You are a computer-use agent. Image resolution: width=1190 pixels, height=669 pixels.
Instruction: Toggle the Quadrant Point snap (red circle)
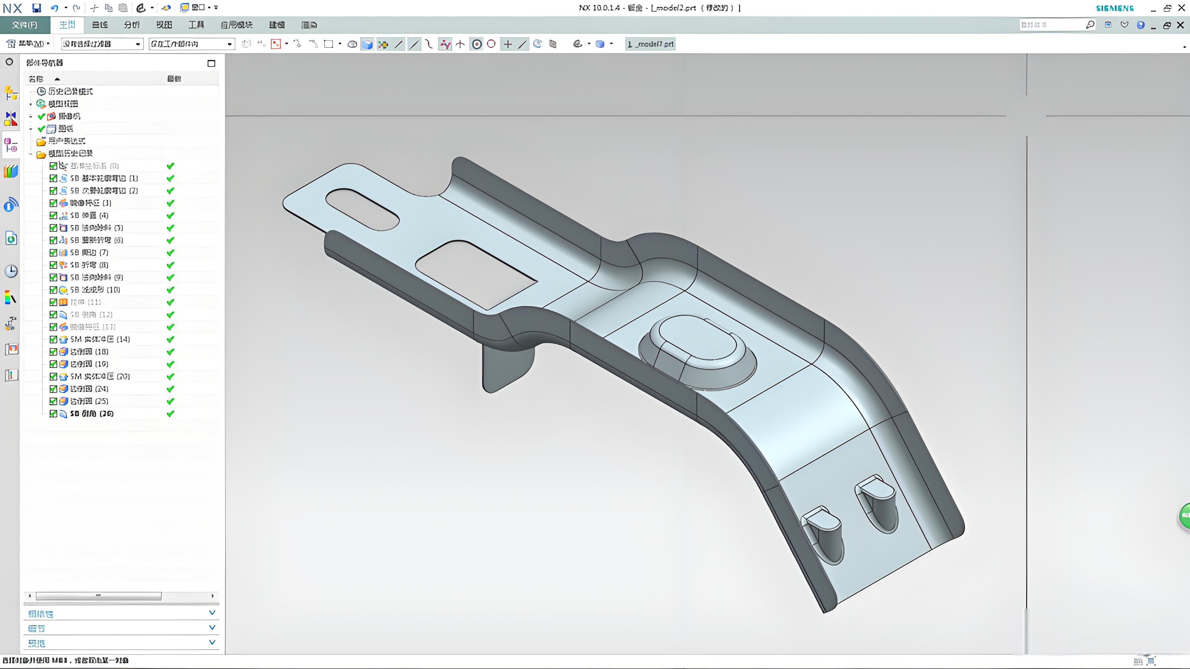tap(492, 44)
